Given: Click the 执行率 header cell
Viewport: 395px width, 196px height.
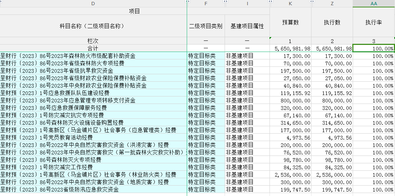Looking at the screenshot, I should [x=374, y=22].
